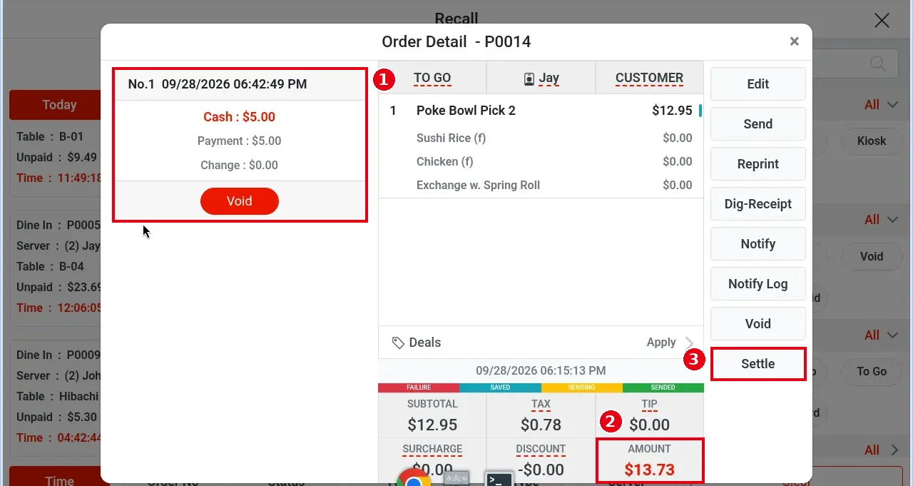Image resolution: width=913 pixels, height=486 pixels.
Task: Open the Dine In P0005 order card
Action: [x=56, y=266]
